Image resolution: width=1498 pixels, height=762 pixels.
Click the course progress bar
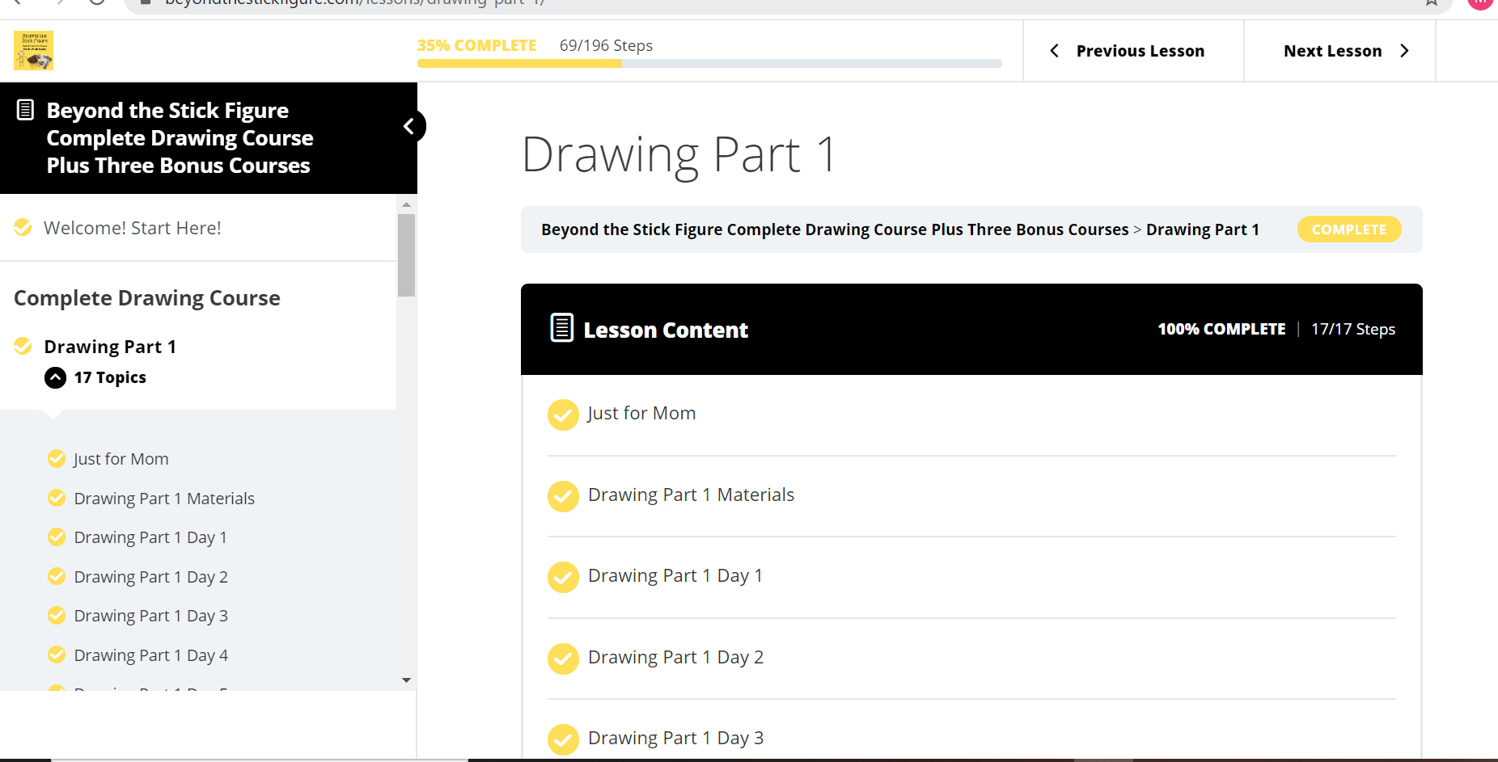pos(709,63)
